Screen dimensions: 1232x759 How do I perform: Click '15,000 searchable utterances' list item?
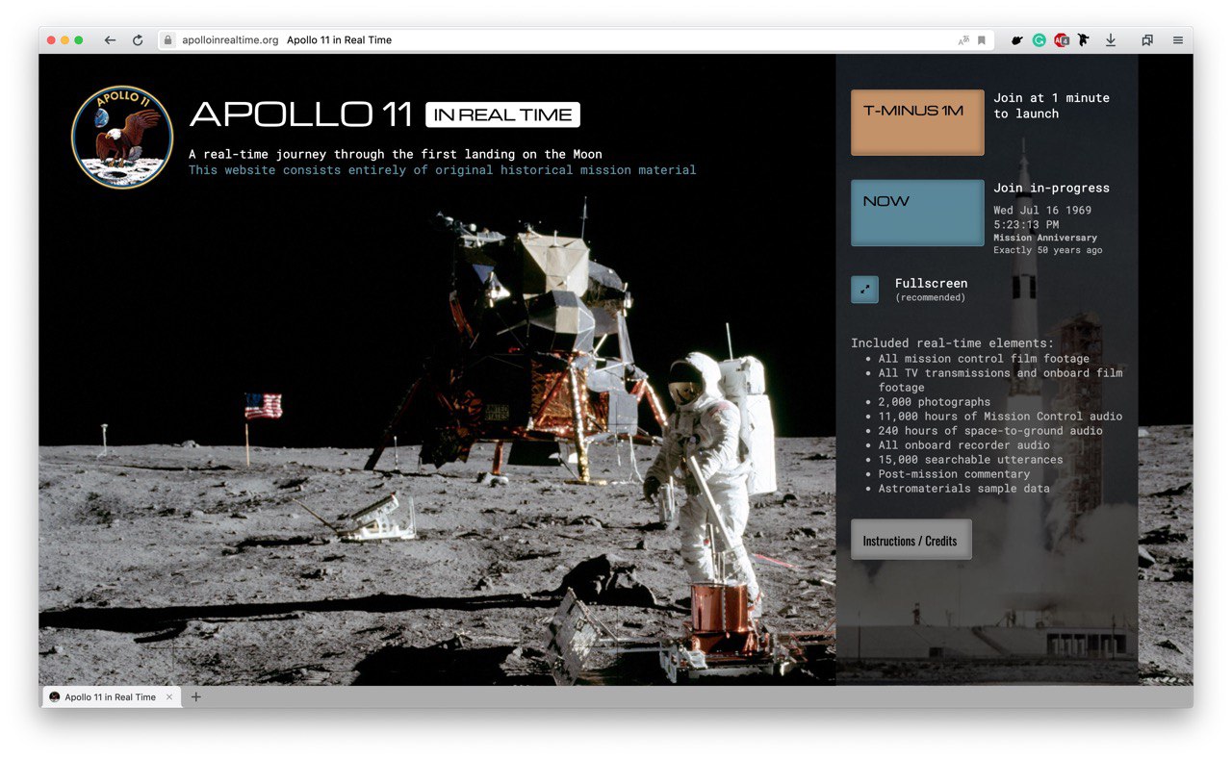click(x=970, y=460)
